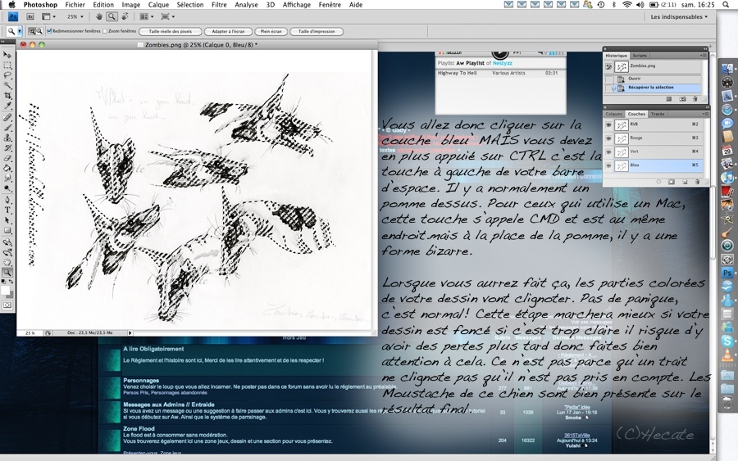
Task: Click the Rotate View tool in application bar
Action: click(x=125, y=16)
